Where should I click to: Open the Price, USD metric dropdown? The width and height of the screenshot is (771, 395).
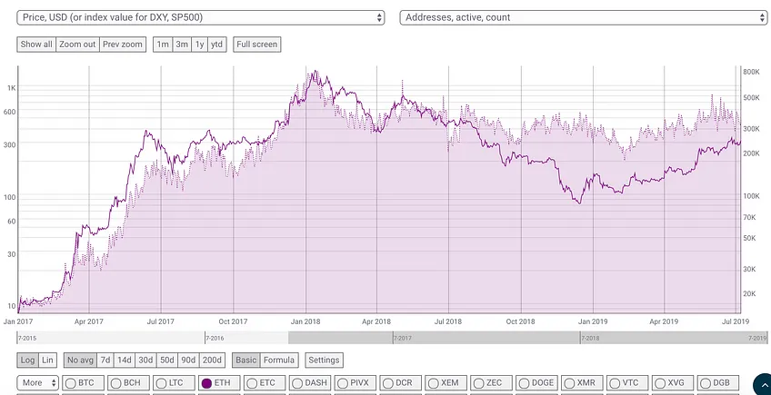click(201, 17)
